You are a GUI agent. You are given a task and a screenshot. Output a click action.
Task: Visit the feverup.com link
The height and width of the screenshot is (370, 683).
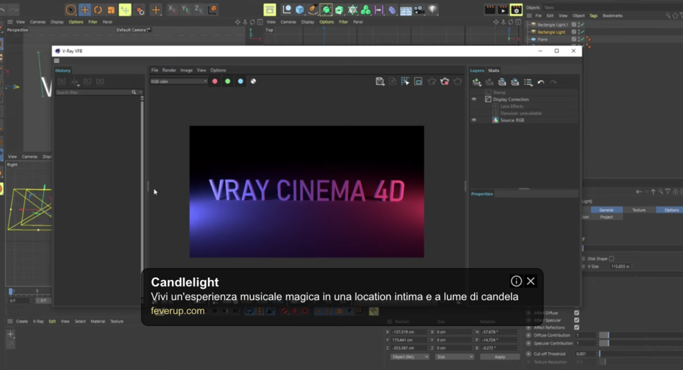coord(177,311)
